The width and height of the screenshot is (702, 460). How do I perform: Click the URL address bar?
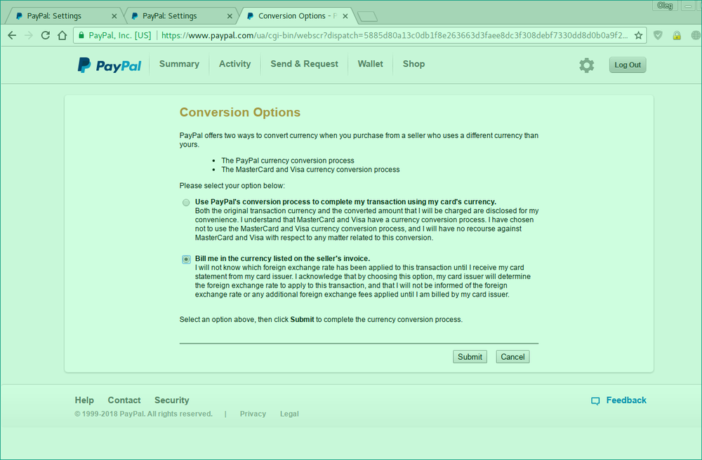coord(393,35)
